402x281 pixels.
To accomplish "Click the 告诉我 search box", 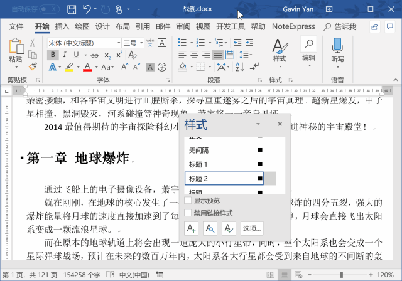I will pos(341,26).
